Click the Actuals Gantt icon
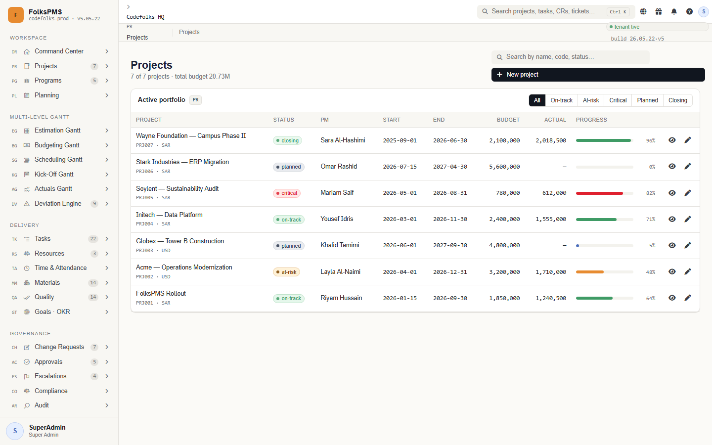 27,189
